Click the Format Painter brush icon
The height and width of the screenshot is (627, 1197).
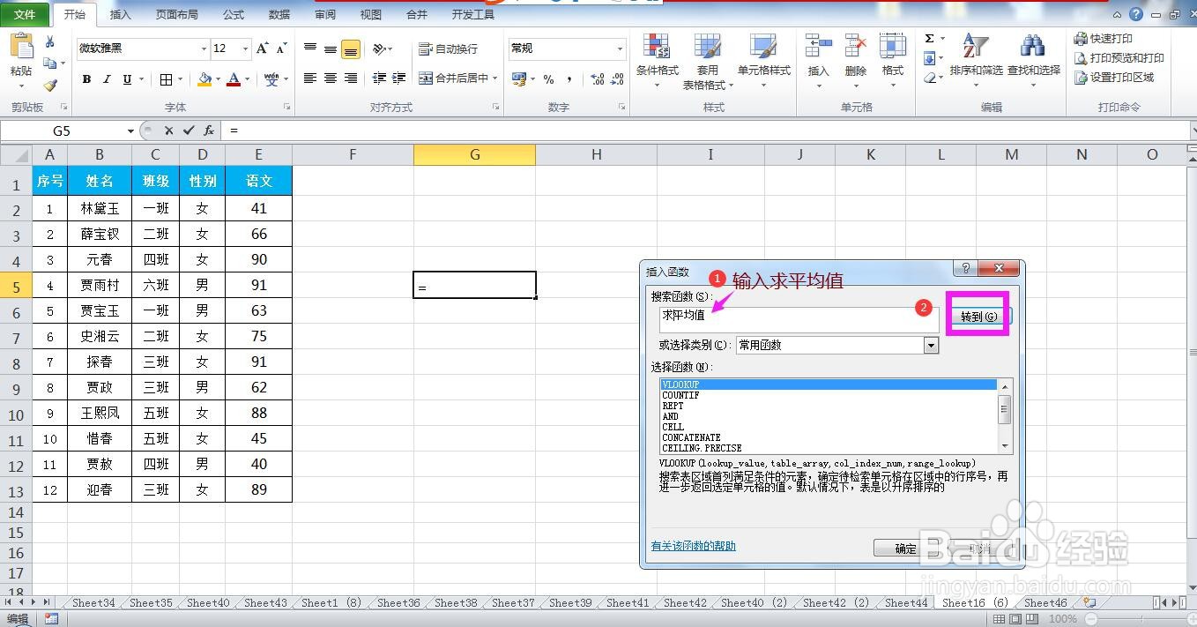(x=50, y=86)
